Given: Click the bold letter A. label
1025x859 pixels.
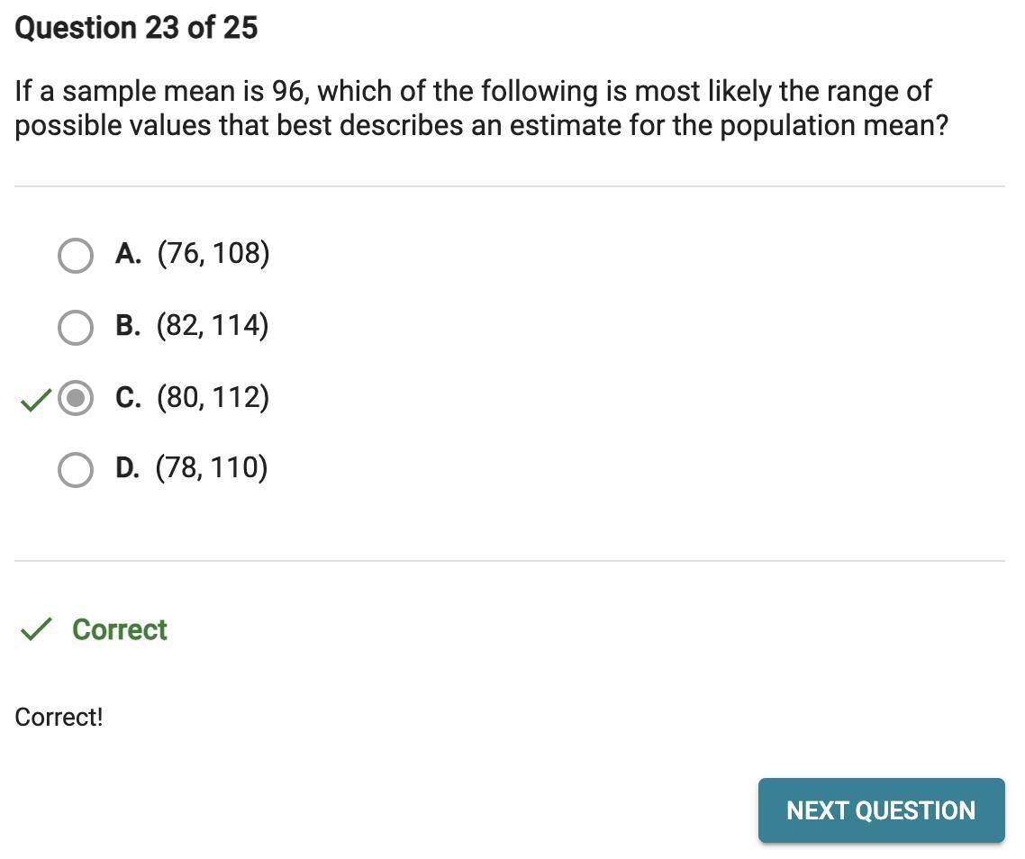Looking at the screenshot, I should 128,254.
